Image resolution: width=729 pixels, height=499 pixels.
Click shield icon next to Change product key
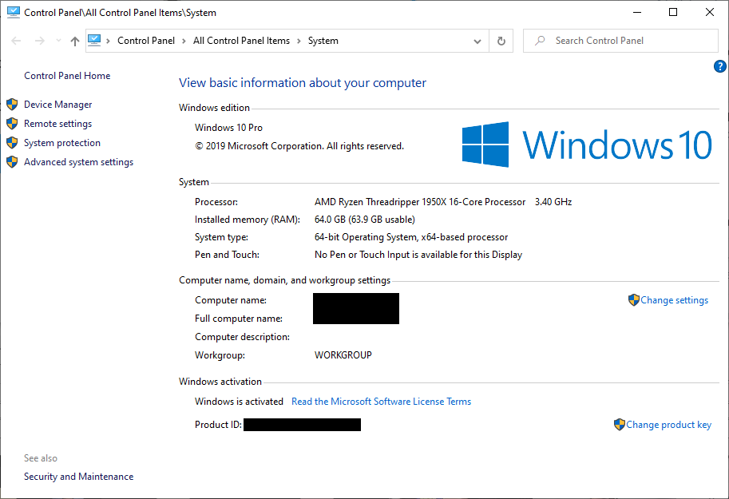(620, 424)
